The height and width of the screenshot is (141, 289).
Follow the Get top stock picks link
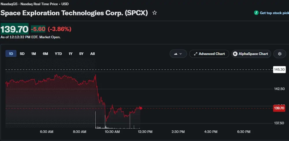tap(274, 13)
